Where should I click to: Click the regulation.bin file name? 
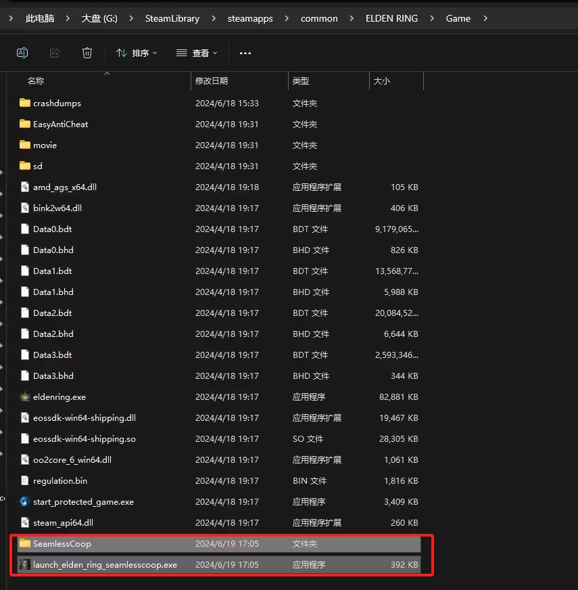(x=60, y=481)
